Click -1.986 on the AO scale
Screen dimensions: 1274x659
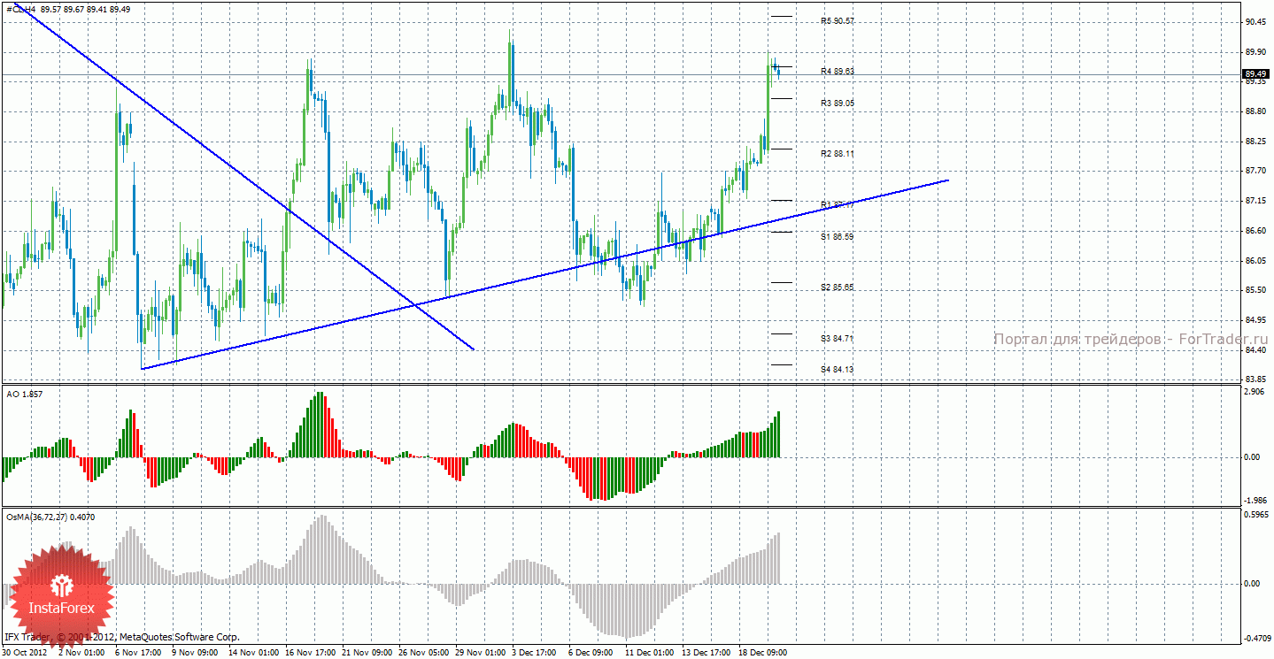1255,499
